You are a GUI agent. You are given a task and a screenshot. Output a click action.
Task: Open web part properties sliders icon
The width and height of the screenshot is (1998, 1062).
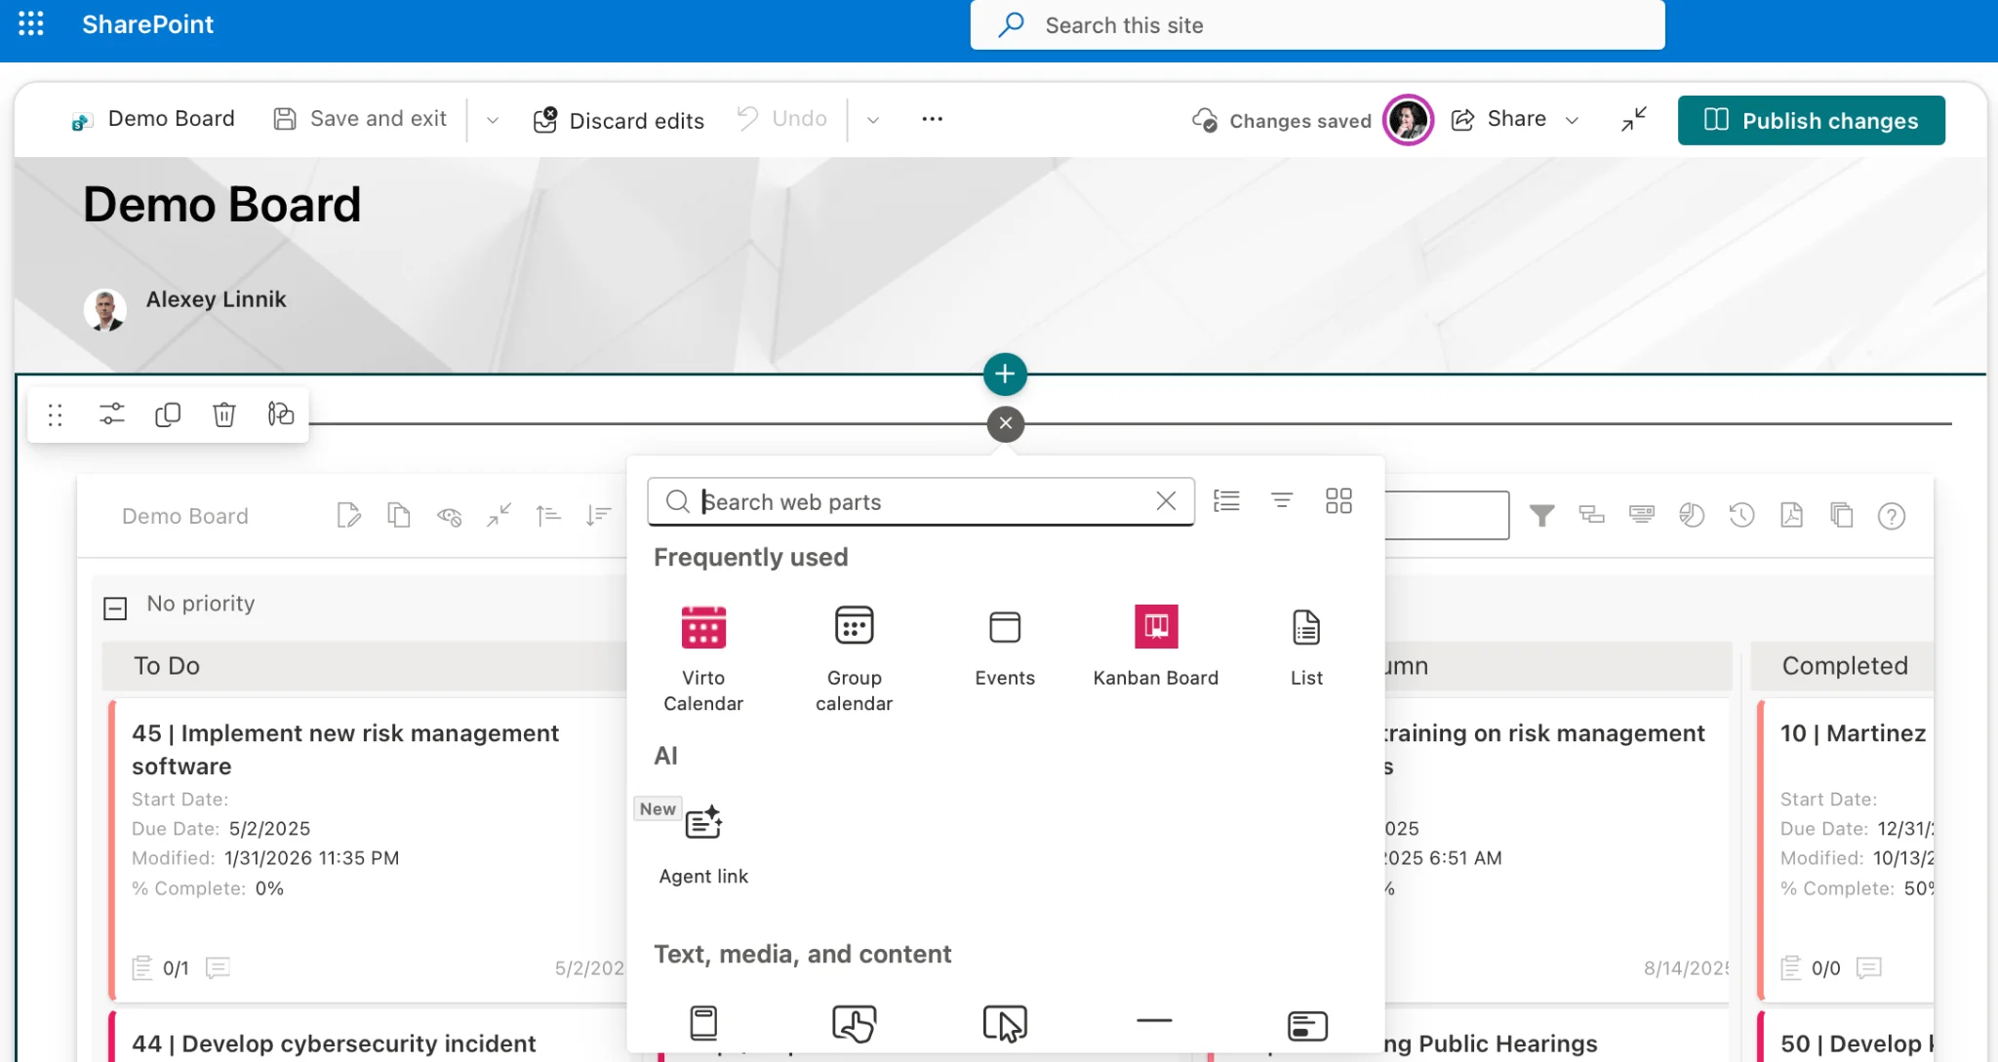point(112,414)
